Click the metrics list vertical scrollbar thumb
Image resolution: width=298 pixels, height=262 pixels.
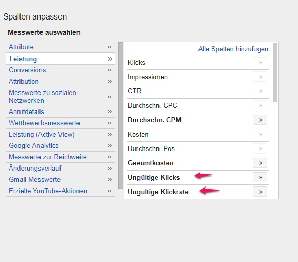[x=275, y=72]
